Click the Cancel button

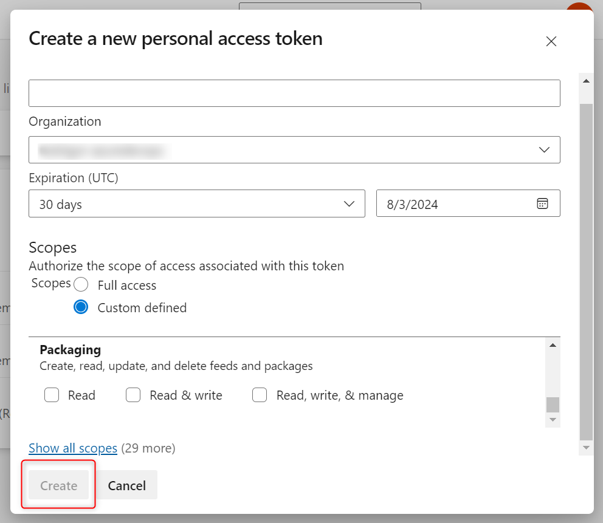pos(126,485)
